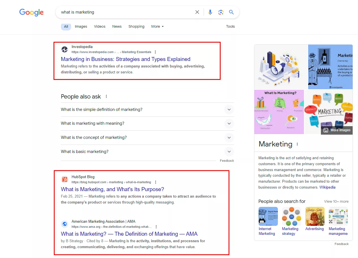Open 'What is Marketing, and What's Its Purpose?' result
The height and width of the screenshot is (258, 358).
tap(112, 189)
